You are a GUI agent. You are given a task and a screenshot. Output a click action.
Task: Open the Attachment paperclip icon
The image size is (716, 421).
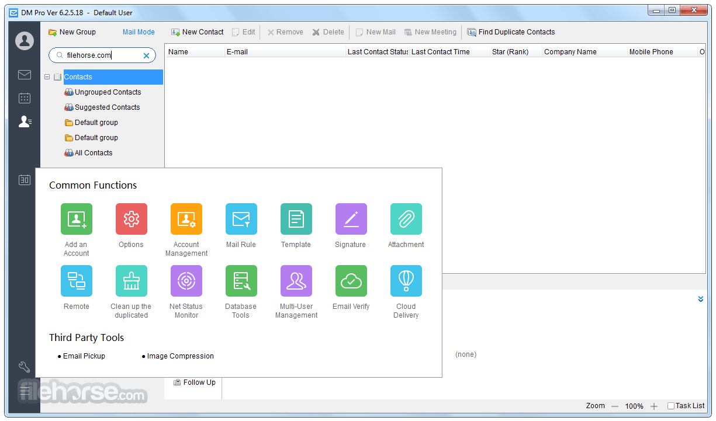click(406, 219)
